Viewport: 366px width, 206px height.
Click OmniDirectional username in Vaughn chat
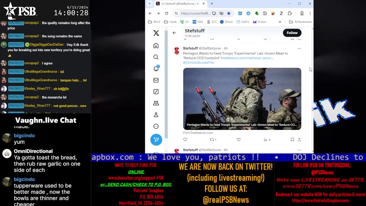33,151
